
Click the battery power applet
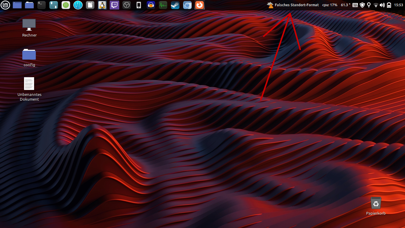click(x=389, y=5)
